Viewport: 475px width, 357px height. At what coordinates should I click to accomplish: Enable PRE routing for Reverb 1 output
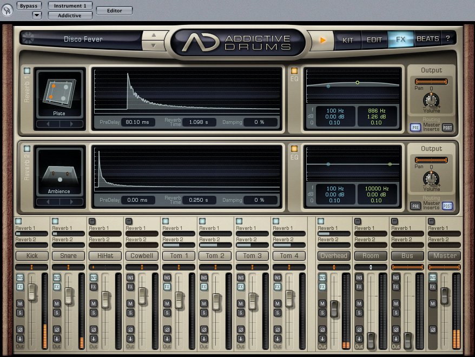tap(415, 128)
